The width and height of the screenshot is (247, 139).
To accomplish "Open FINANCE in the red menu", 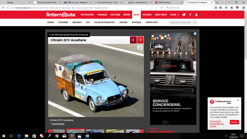I will coord(102,15).
